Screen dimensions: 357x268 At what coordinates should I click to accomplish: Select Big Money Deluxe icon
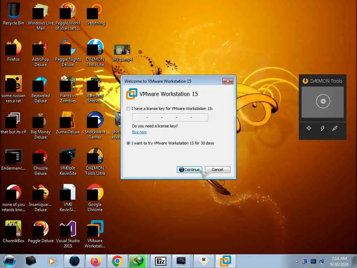point(40,125)
